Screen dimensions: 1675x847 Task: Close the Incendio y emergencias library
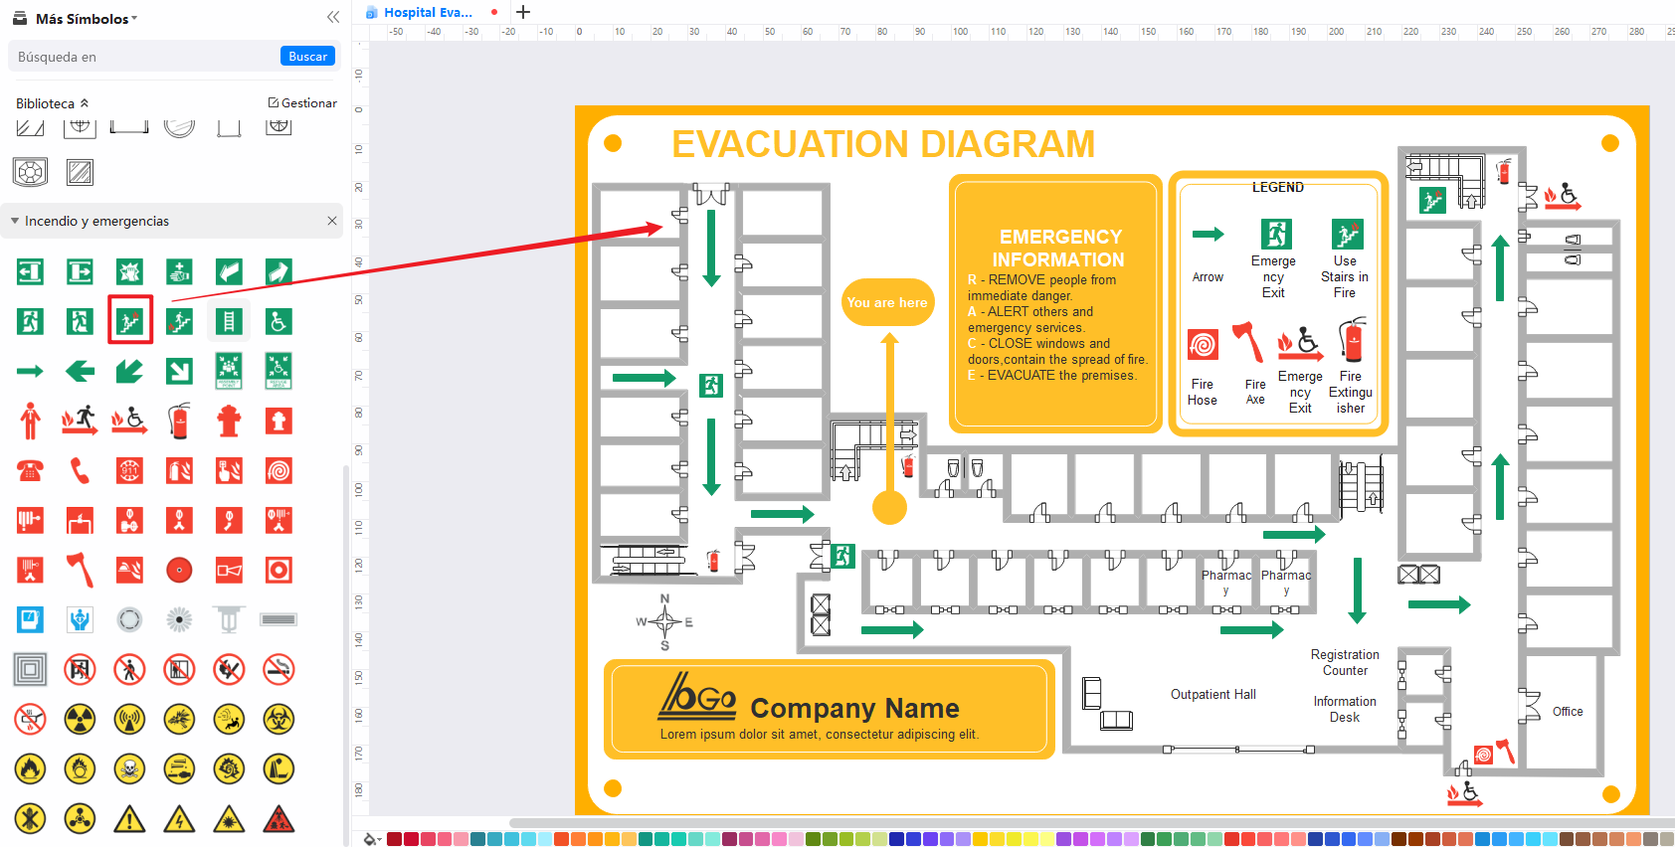point(332,221)
